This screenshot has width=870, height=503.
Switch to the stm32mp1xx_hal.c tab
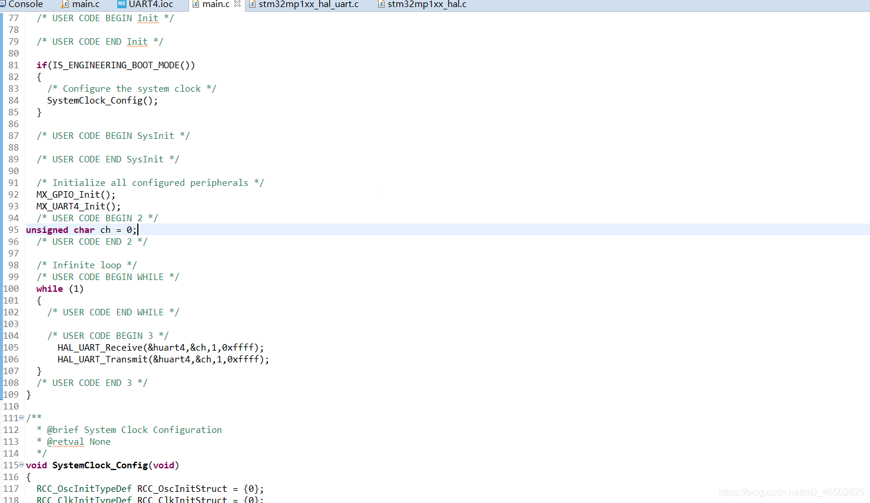click(422, 4)
